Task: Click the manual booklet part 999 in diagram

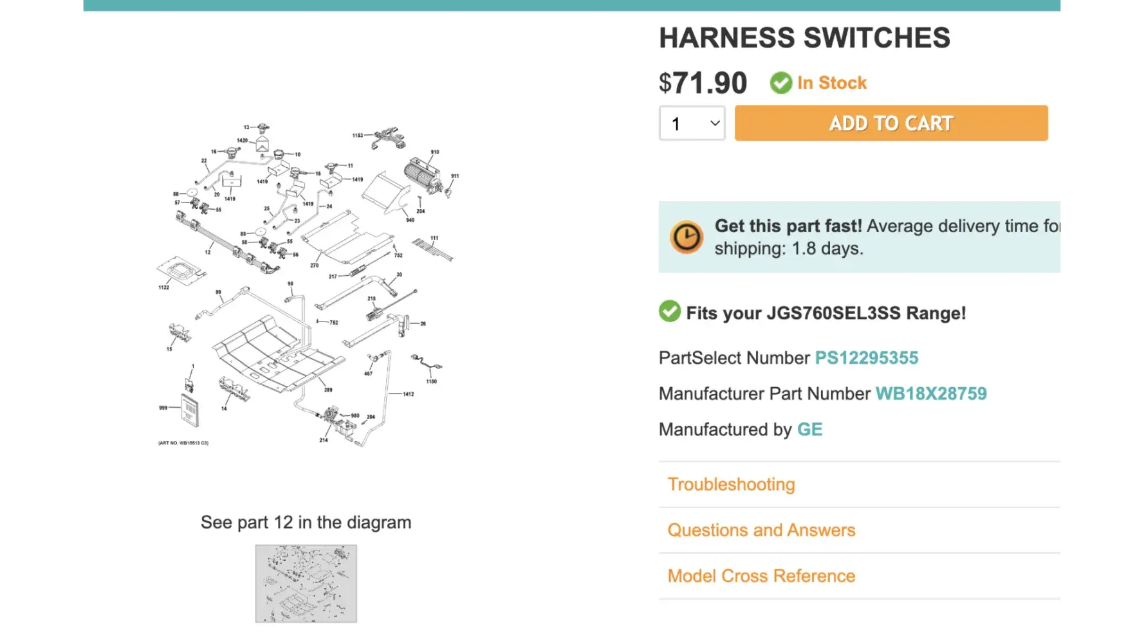Action: click(189, 410)
